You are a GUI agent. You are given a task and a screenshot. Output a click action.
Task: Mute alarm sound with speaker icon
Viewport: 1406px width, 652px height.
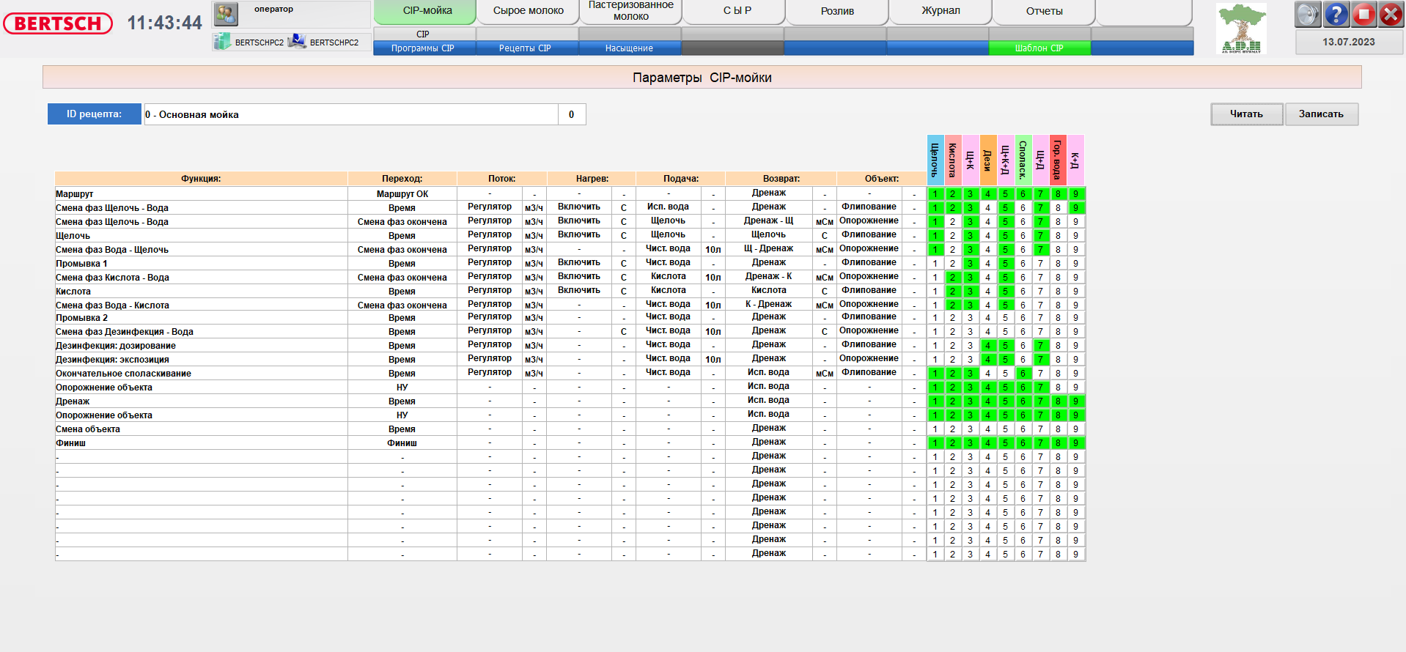[1307, 14]
